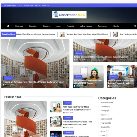Viewport: 137px width, 137px height.
Task: Open Popular News NEBOSH Course article title
Action: coord(77,108)
